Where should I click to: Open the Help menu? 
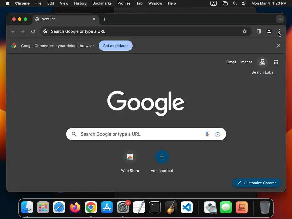click(172, 3)
